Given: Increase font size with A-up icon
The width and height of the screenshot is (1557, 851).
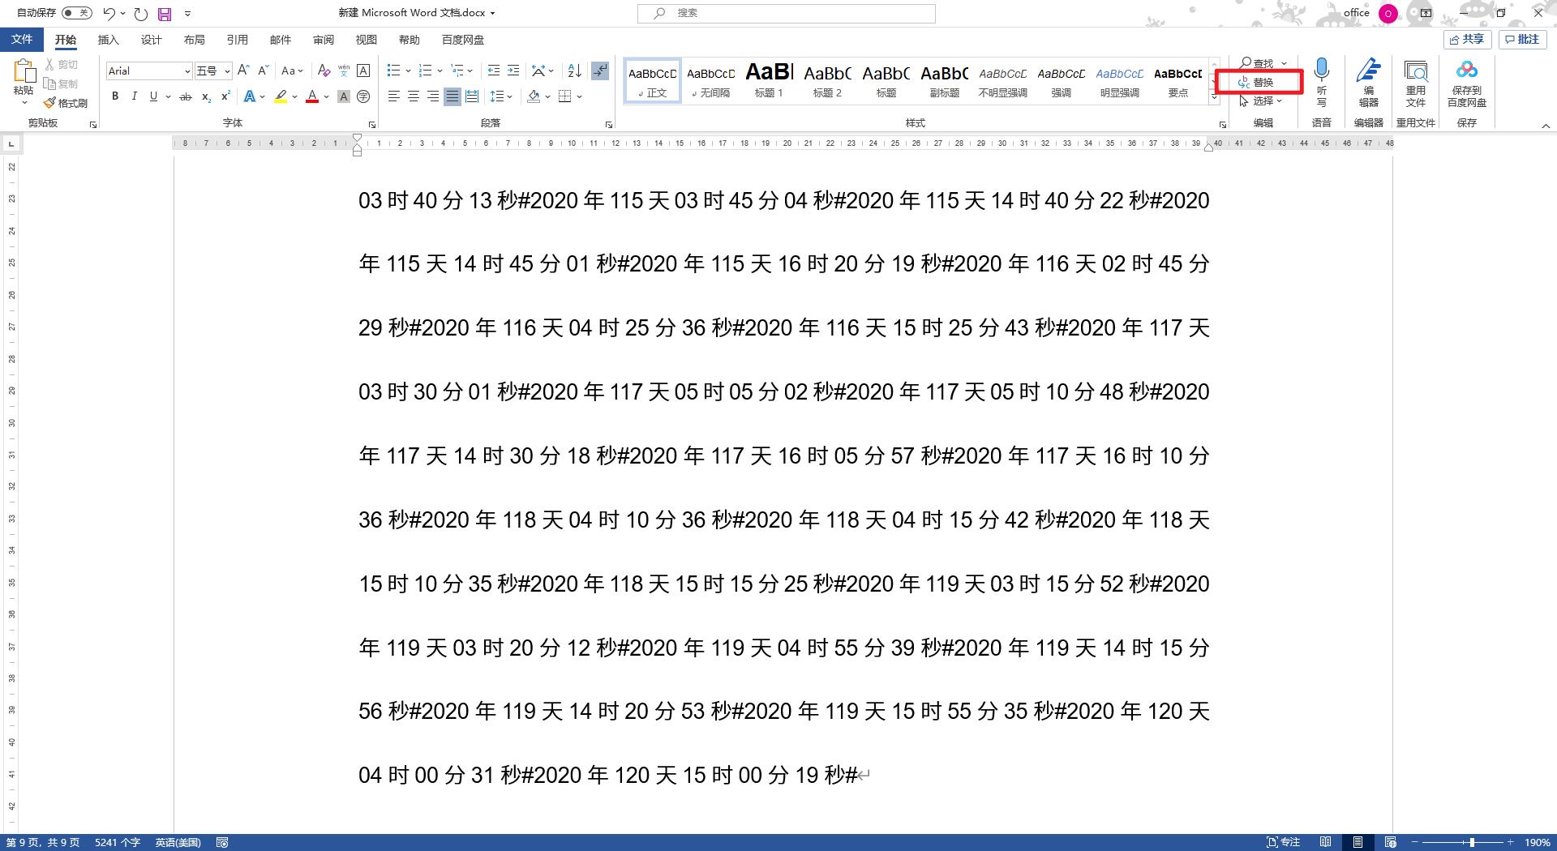Looking at the screenshot, I should point(243,71).
